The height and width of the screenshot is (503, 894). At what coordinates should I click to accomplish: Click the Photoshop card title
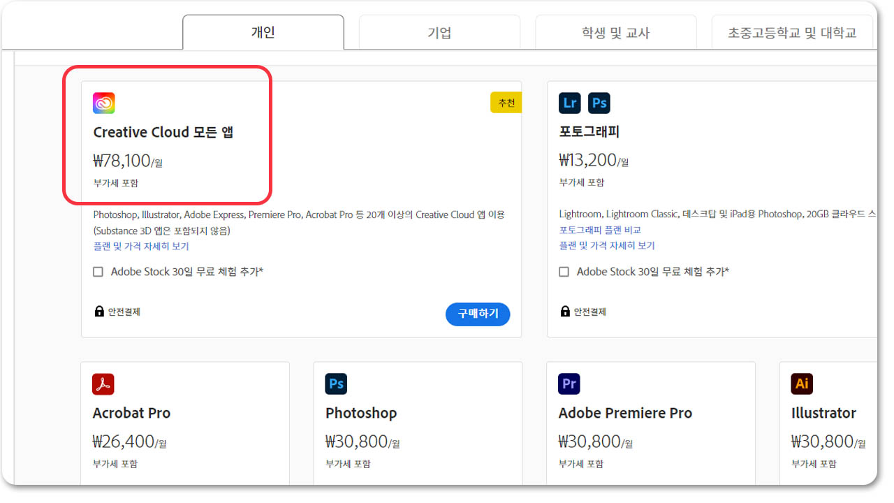361,413
